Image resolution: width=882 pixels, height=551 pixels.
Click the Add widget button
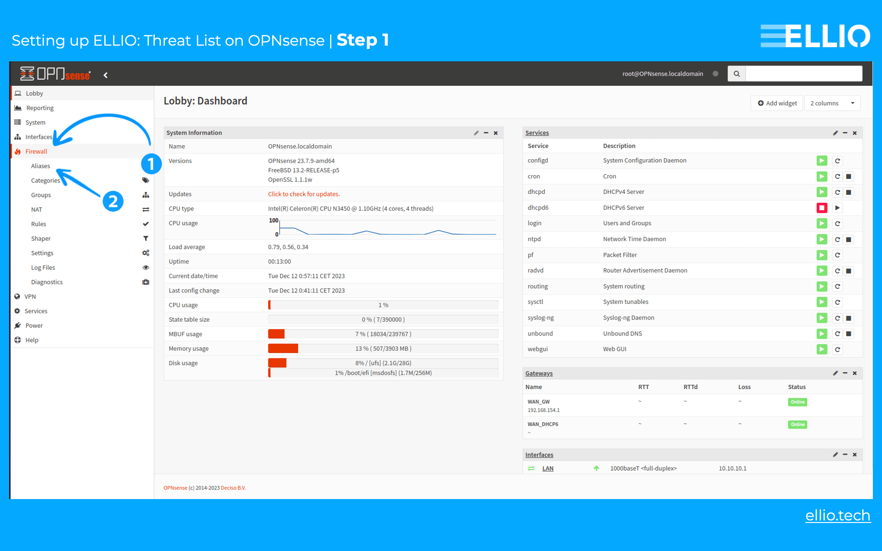pyautogui.click(x=777, y=103)
